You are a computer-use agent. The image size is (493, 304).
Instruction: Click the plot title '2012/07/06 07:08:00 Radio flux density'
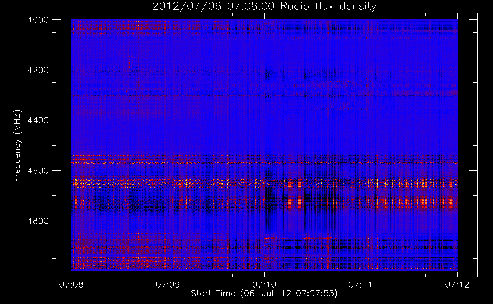264,6
